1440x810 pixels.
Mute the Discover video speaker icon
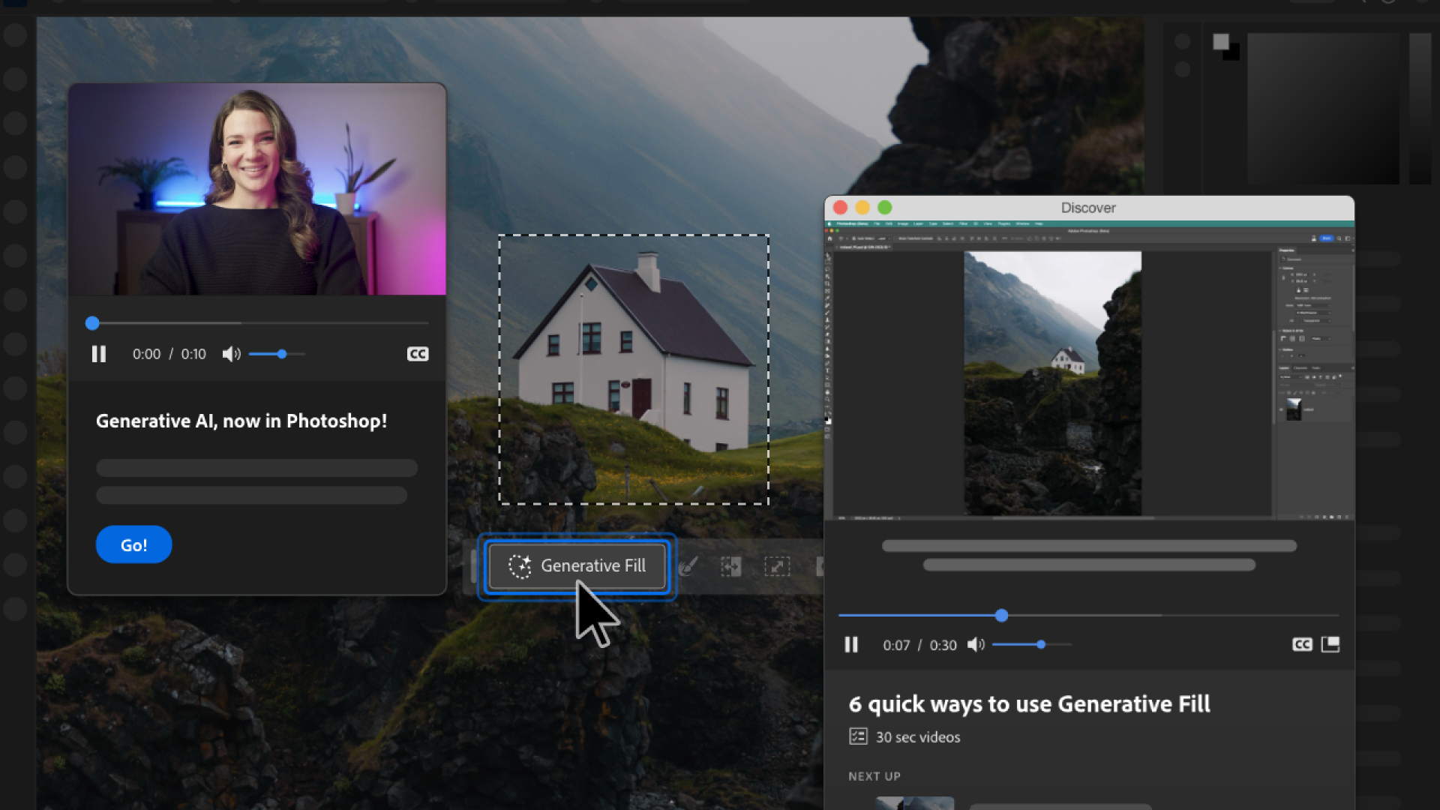point(976,645)
